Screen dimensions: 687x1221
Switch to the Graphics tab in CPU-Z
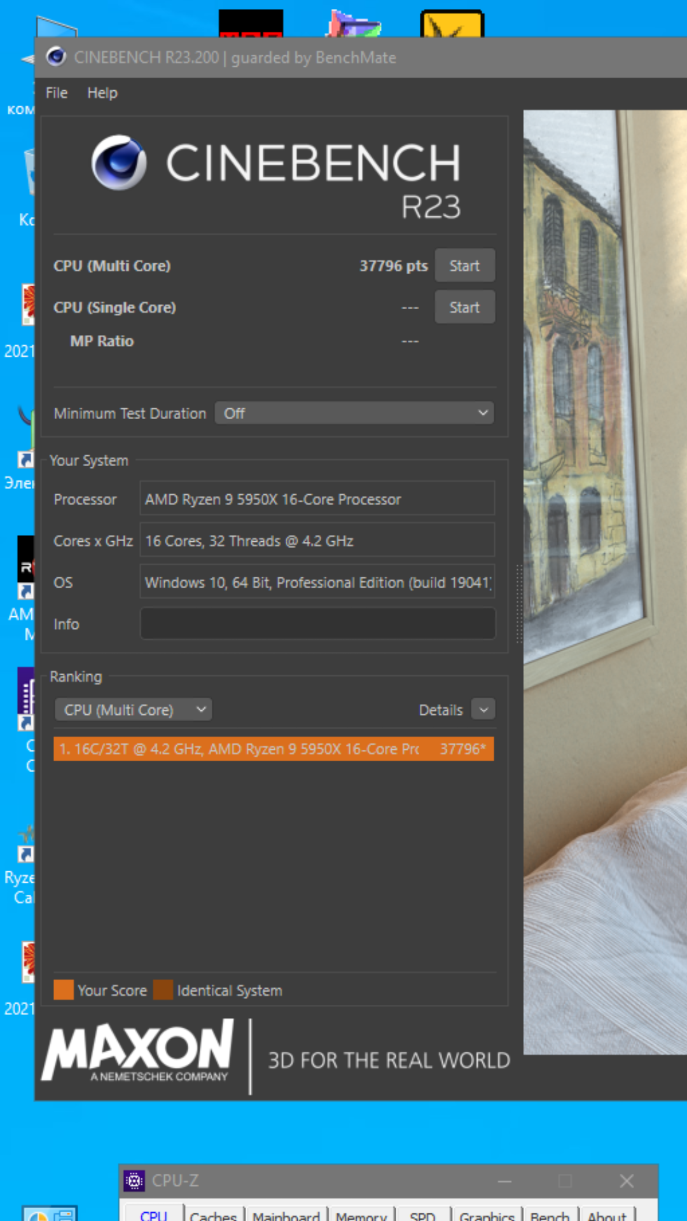coord(487,1215)
